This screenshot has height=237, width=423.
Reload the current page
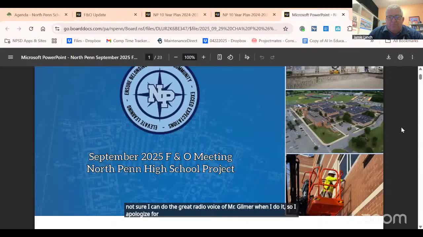pyautogui.click(x=31, y=29)
